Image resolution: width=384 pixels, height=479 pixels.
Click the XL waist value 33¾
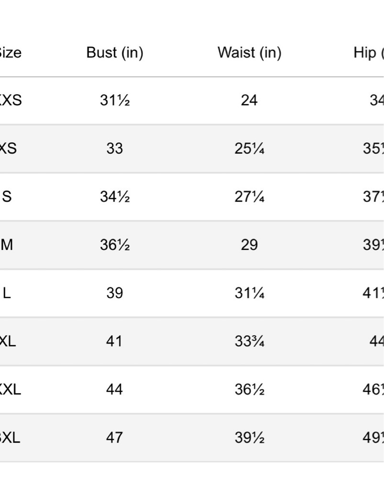(x=249, y=341)
